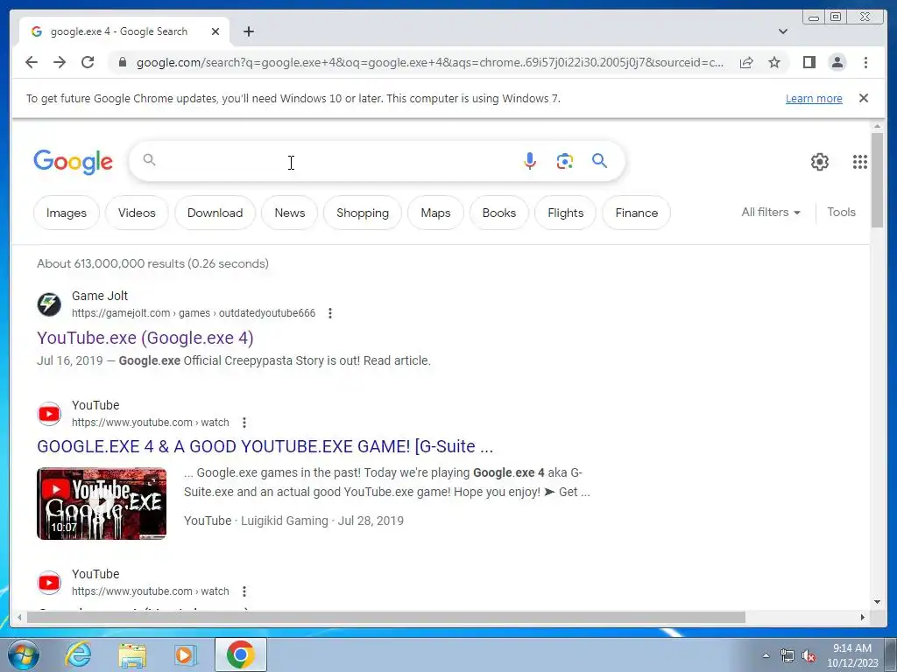Open YouTube.exe (Google.exe 4) result

[x=145, y=338]
